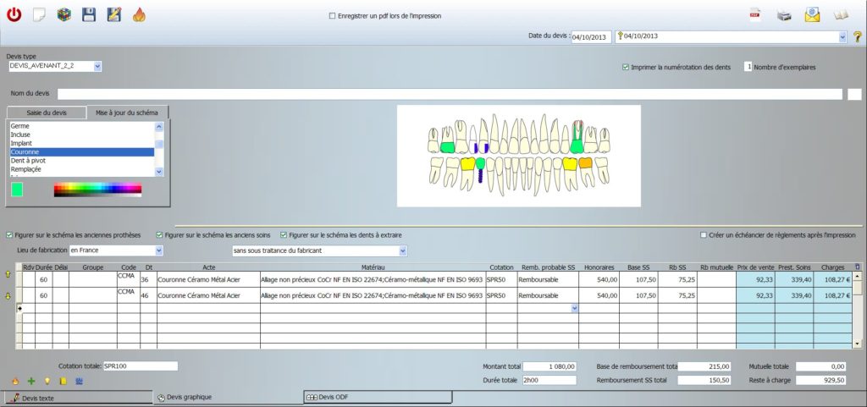Viewport: 867px width, 407px height.
Task: Send the quote by email envelope icon
Action: click(x=812, y=15)
